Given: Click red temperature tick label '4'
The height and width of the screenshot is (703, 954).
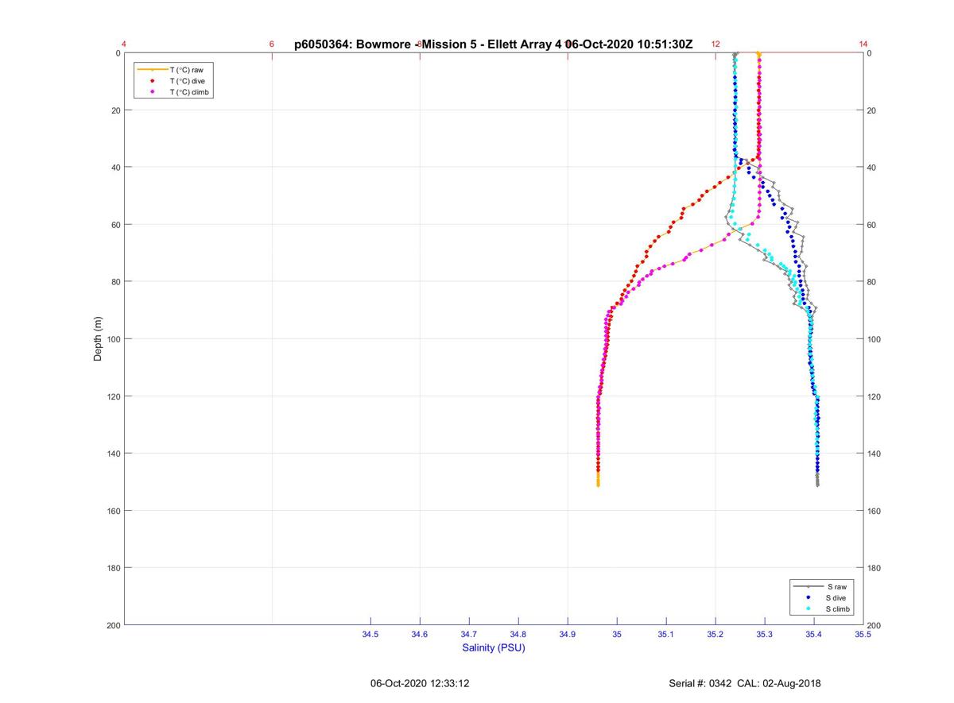Looking at the screenshot, I should point(124,44).
